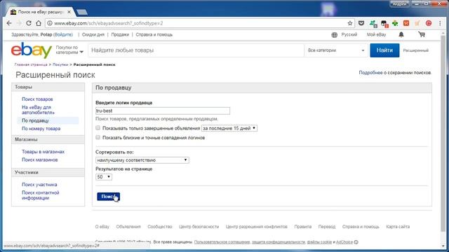Open 'Сортировать по' sort dropdown
This screenshot has width=449, height=252.
tap(142, 160)
